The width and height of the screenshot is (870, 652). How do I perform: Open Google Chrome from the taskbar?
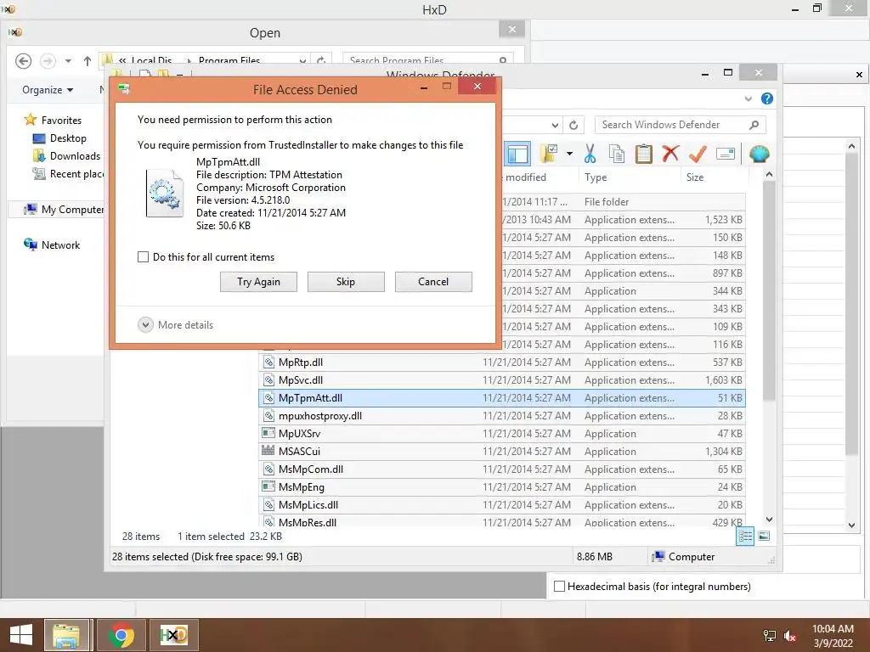pyautogui.click(x=121, y=635)
